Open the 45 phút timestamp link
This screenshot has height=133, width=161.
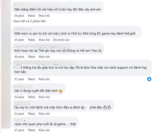[19, 40]
